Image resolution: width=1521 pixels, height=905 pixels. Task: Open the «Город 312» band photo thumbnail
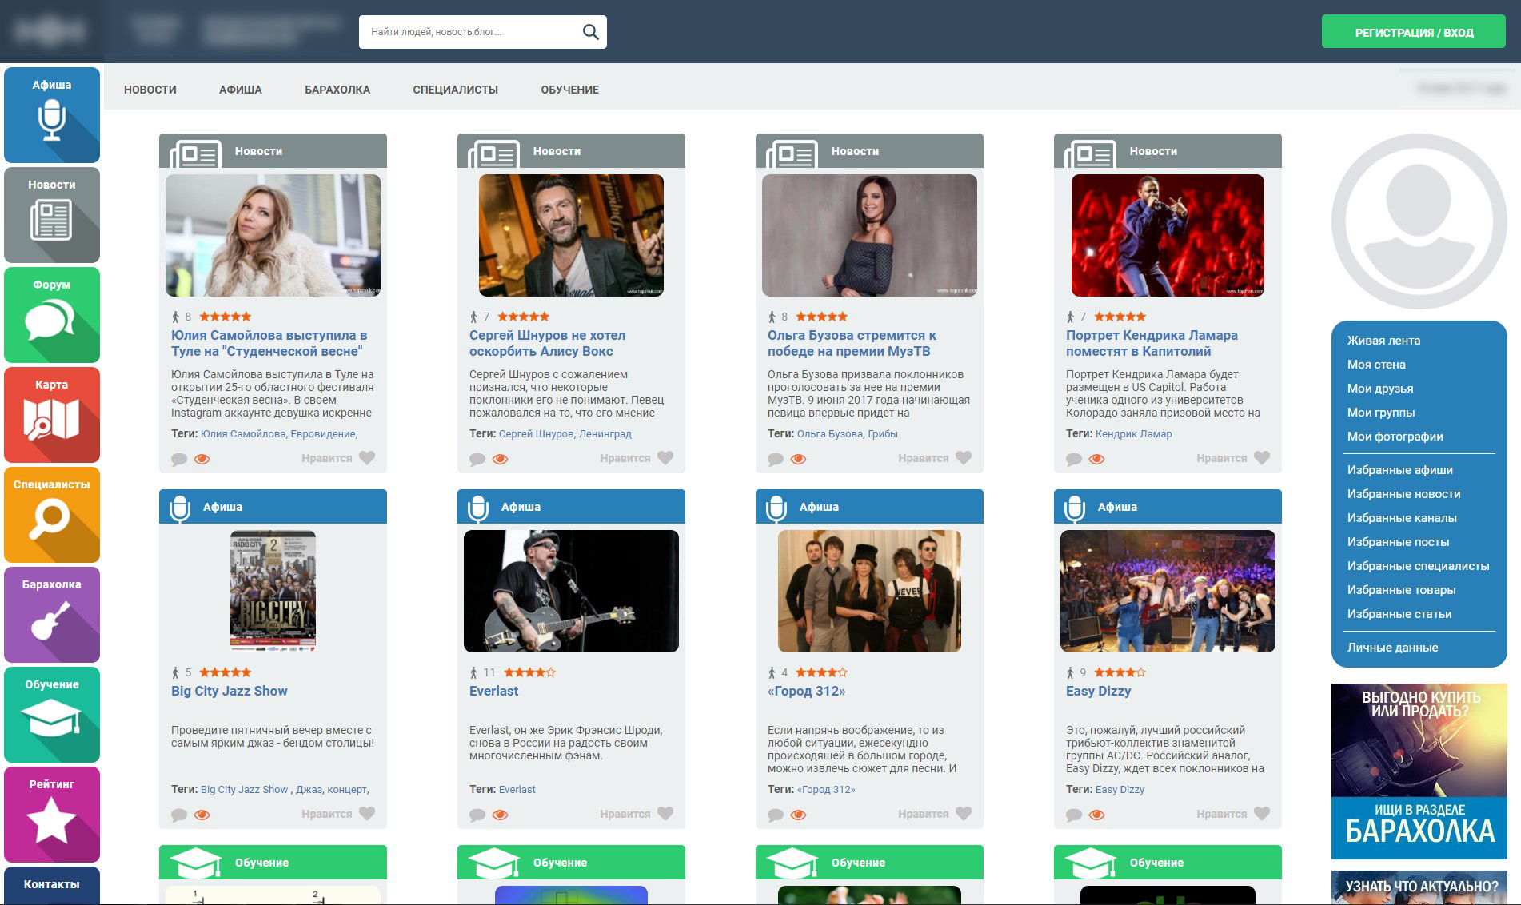(x=869, y=592)
